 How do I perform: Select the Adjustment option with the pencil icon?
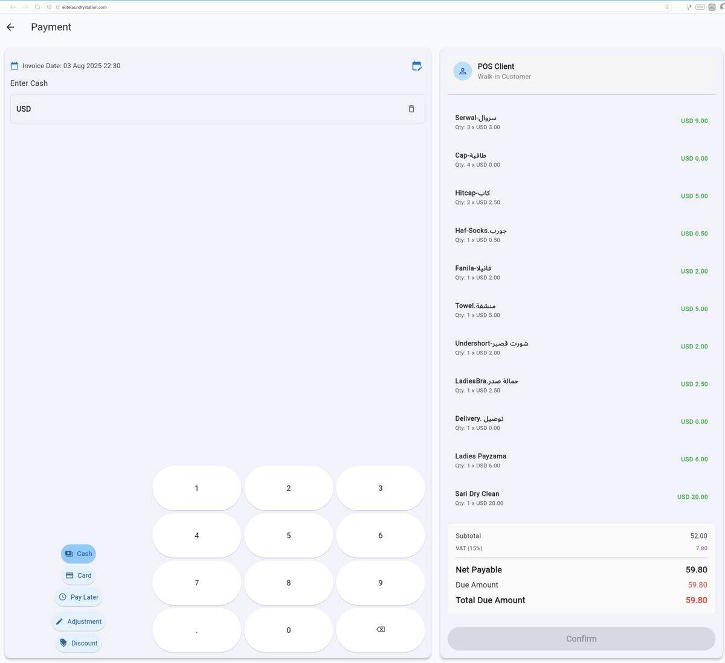pyautogui.click(x=78, y=621)
